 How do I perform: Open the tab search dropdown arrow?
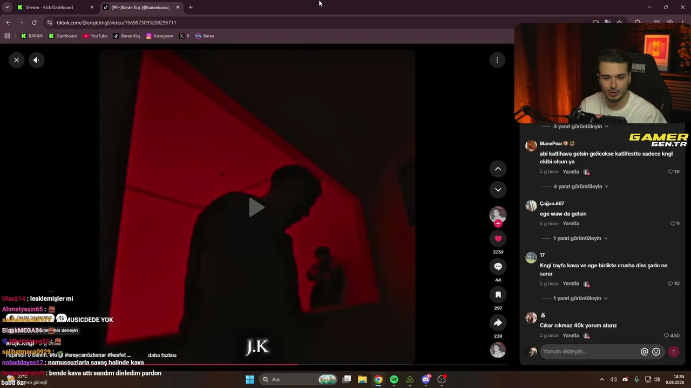coord(7,8)
